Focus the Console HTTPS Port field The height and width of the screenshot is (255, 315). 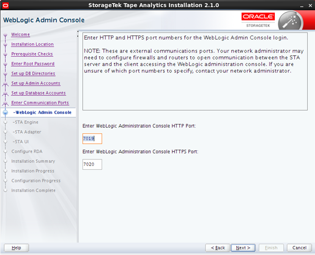(92, 164)
